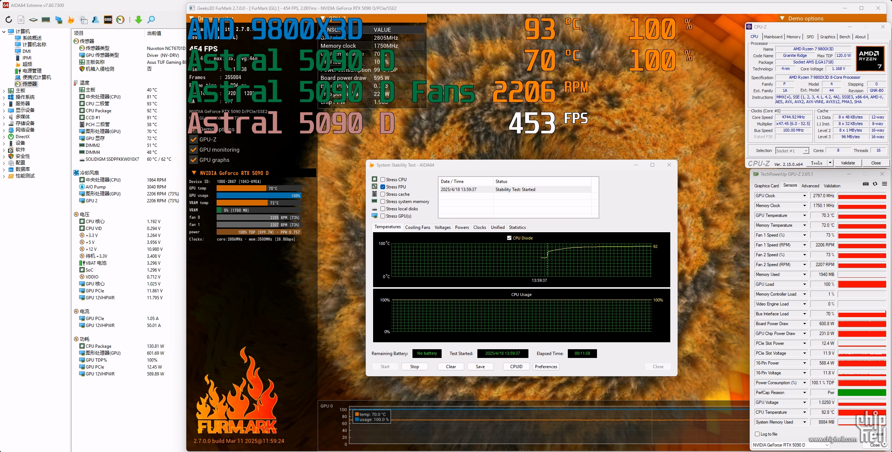
Task: Enable Stress system memory checkbox
Action: click(383, 202)
